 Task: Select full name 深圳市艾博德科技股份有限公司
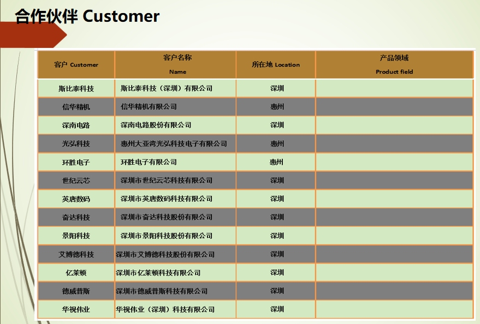(165, 254)
